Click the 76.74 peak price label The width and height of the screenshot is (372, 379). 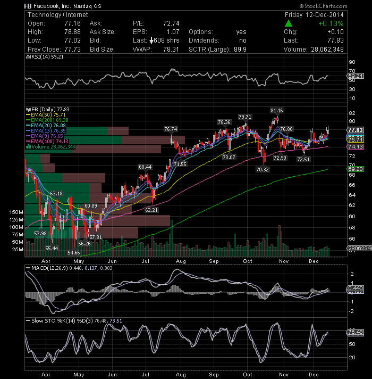[x=171, y=129]
